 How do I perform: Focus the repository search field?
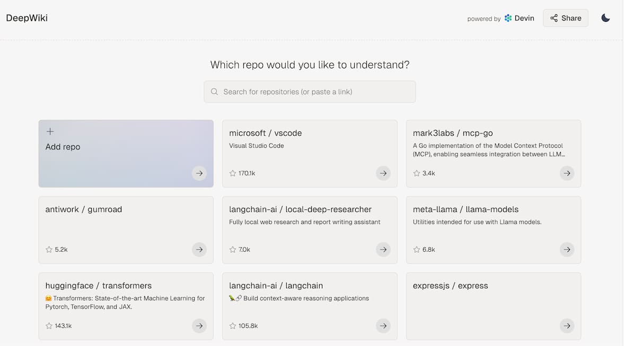[310, 92]
